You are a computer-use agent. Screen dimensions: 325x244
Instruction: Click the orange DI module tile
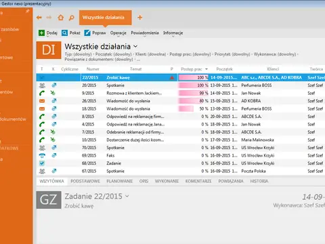click(49, 50)
